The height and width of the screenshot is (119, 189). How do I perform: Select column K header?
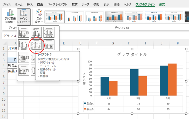click(178, 43)
